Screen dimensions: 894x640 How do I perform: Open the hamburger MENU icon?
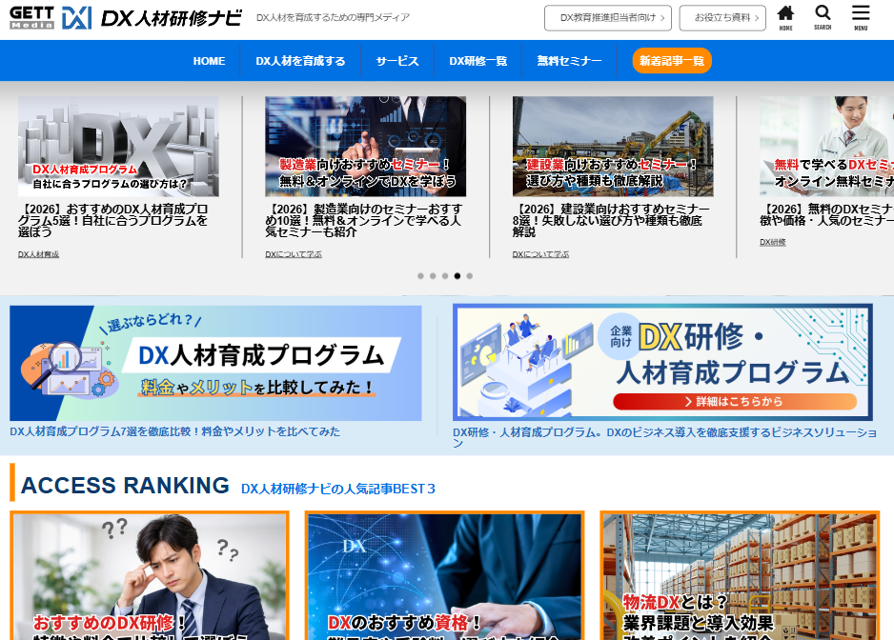(x=861, y=18)
